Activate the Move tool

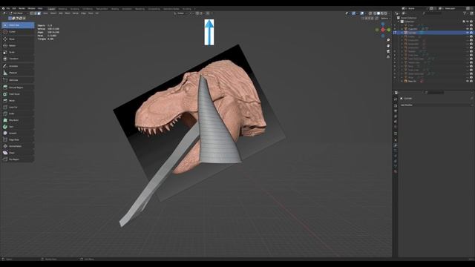[x=18, y=39]
